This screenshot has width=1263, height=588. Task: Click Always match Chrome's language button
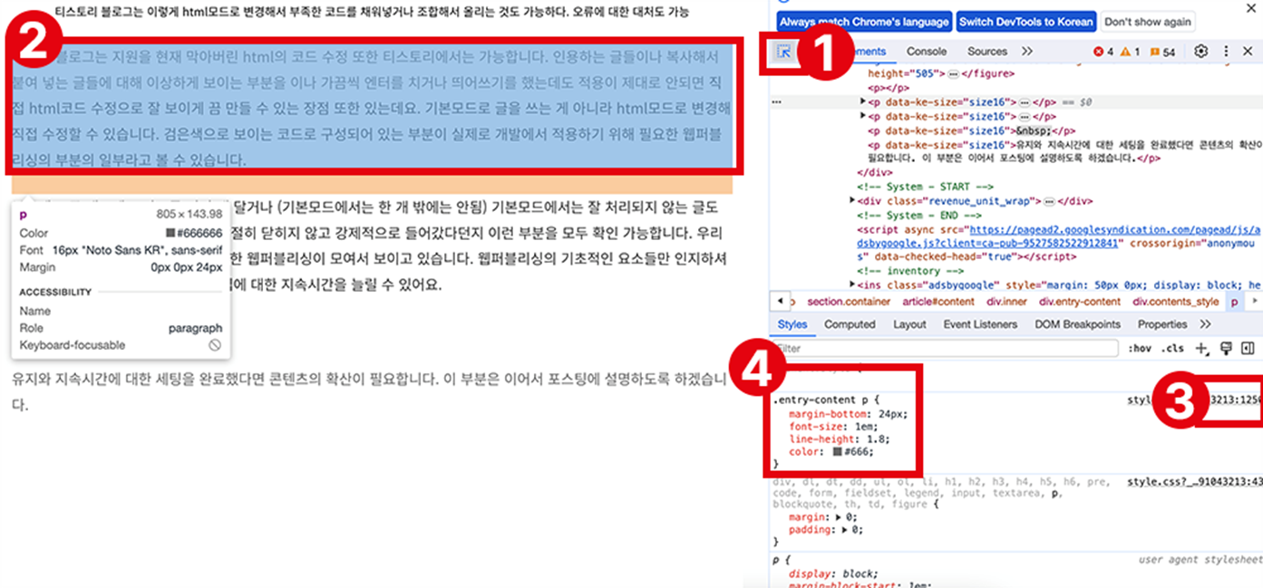coord(864,21)
